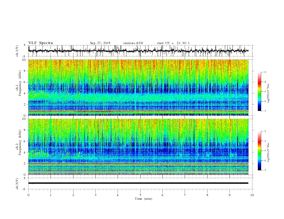This screenshot has width=284, height=219.
Task: Click the '6' kHz tick of ch.2 spectrogram
Action: coord(25,141)
